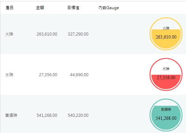Click amount cell 541,268.00 in 車損險 row
The height and width of the screenshot is (133, 186).
tap(47, 115)
